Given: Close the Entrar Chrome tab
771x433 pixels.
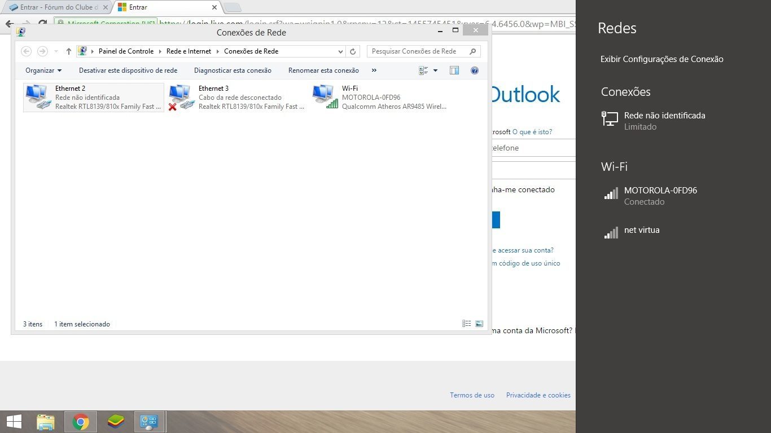Looking at the screenshot, I should pos(214,7).
